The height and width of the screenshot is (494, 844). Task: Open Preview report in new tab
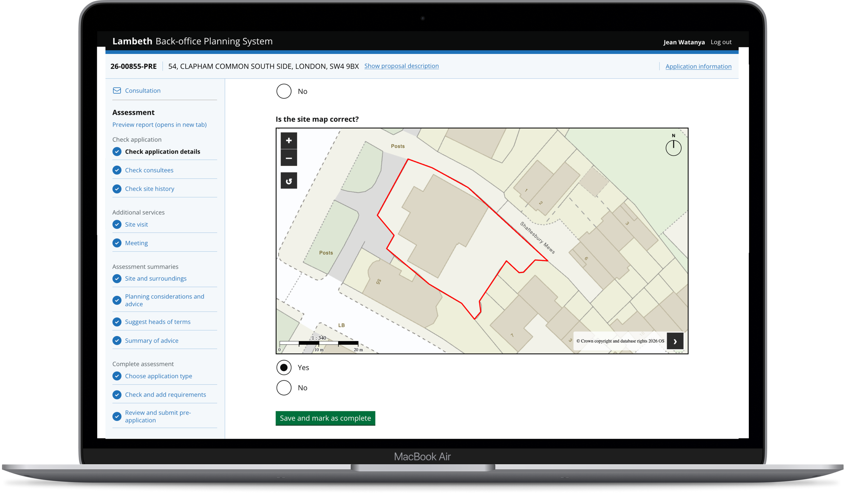[x=159, y=125]
